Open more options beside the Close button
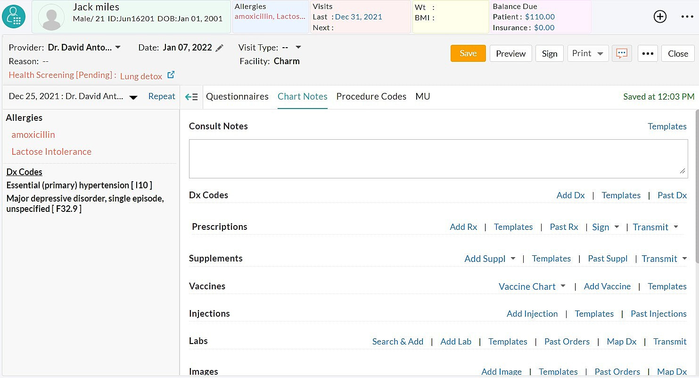 [648, 53]
